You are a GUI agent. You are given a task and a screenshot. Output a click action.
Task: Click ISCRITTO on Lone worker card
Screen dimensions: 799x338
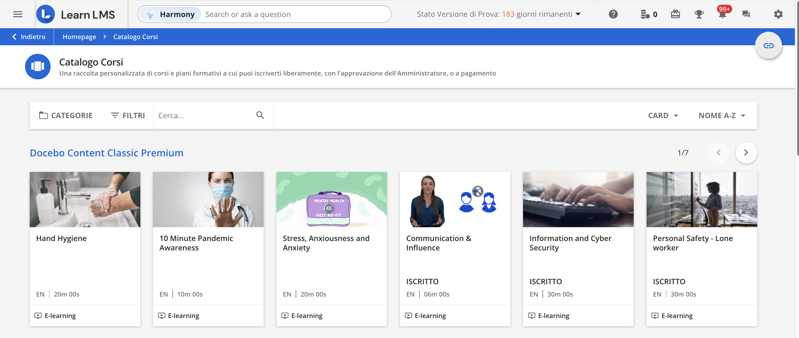point(669,281)
